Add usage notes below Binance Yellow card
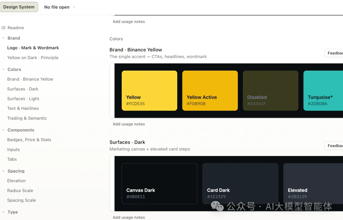 tap(129, 124)
